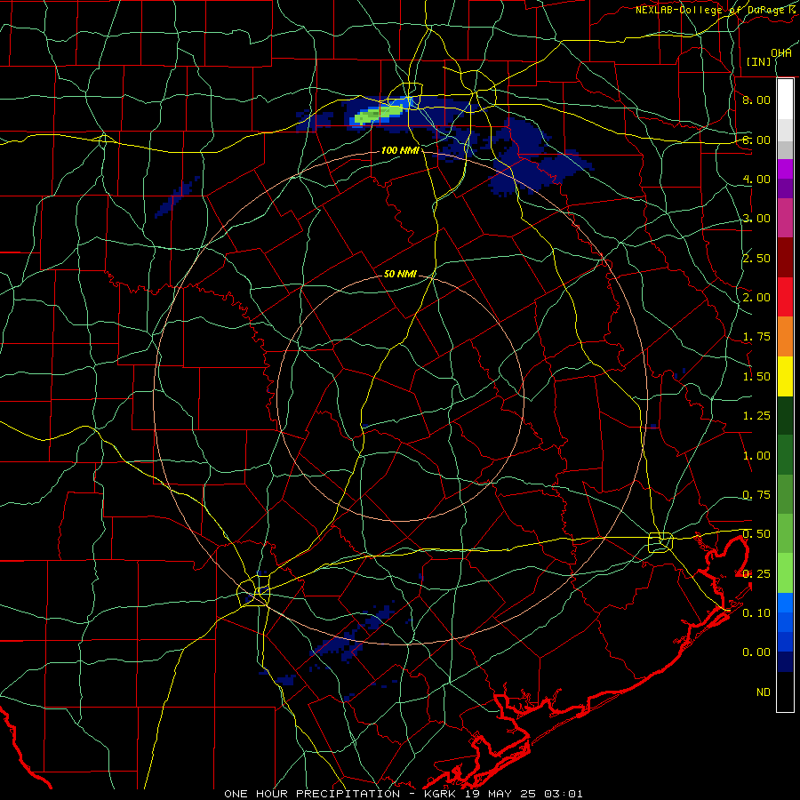
Task: Click the magenta swatch above 4.00
Action: pyautogui.click(x=785, y=169)
